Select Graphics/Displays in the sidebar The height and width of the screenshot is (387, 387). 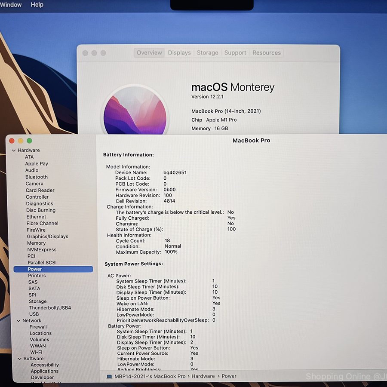(48, 236)
